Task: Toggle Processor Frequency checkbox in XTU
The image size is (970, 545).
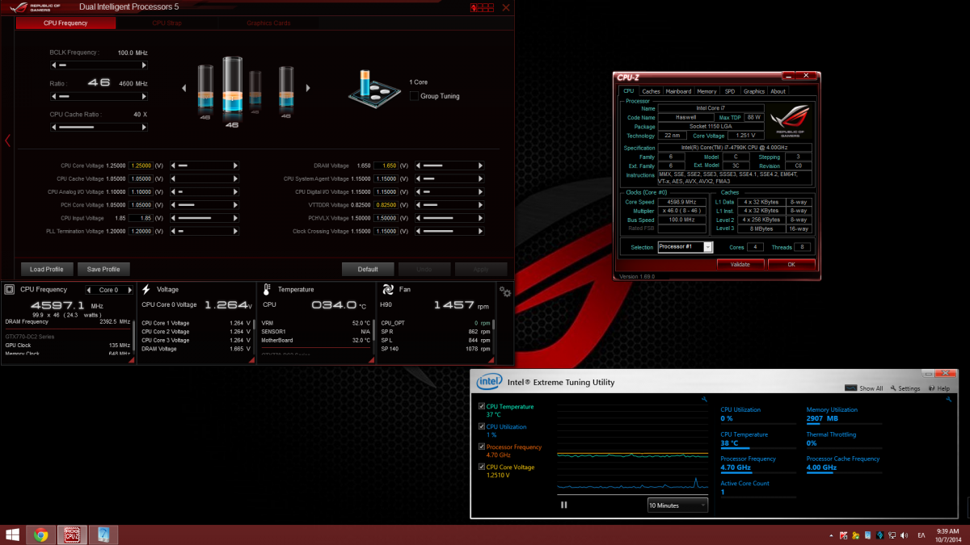Action: (x=482, y=446)
